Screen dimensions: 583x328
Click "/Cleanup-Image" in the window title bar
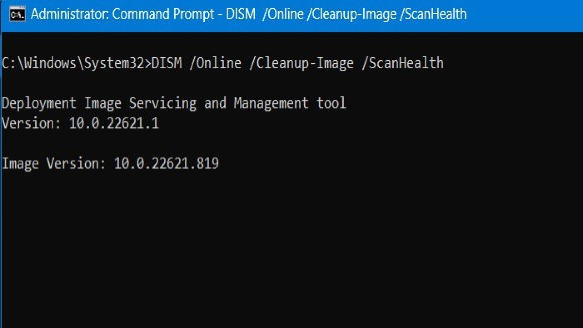pyautogui.click(x=352, y=14)
